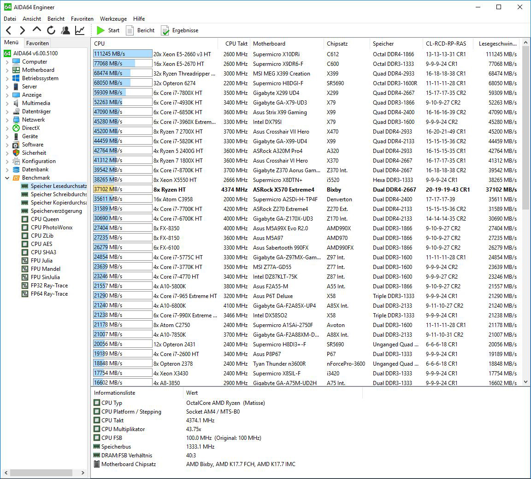Image resolution: width=531 pixels, height=479 pixels.
Task: Click the Informationsliste column header
Action: point(137,393)
